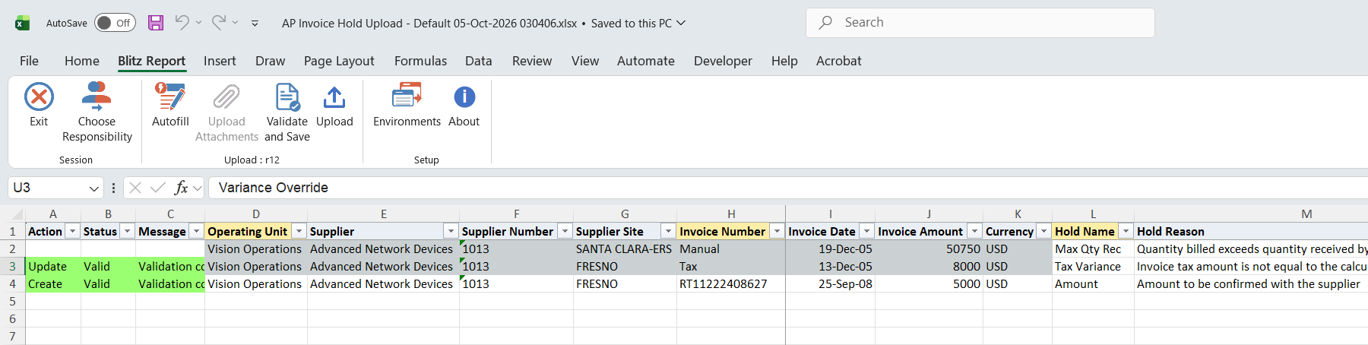Confirm formula entry with checkmark icon
The width and height of the screenshot is (1368, 345).
point(158,188)
